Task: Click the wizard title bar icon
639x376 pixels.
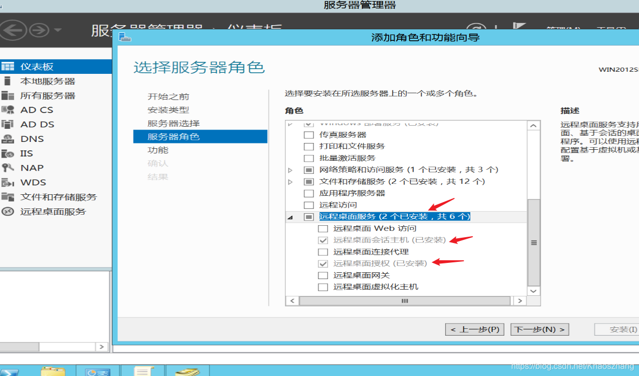Action: click(x=124, y=37)
